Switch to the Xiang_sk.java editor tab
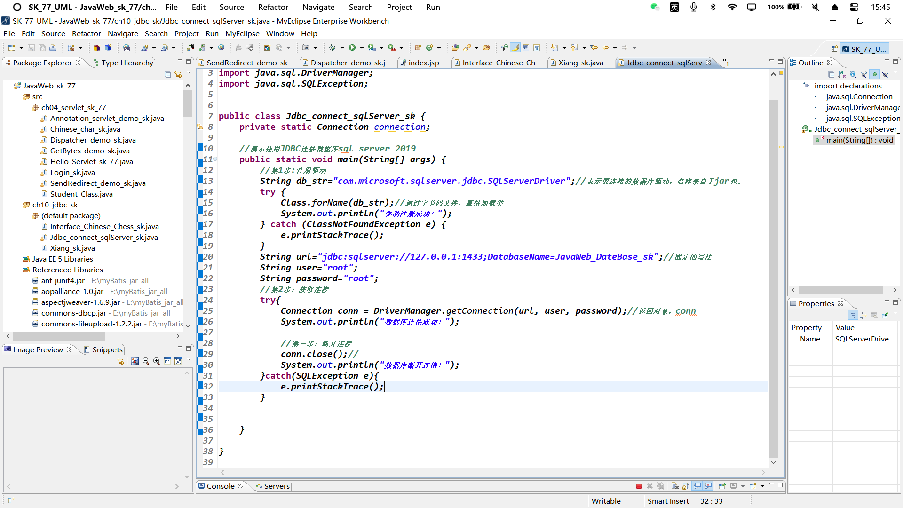 [580, 63]
